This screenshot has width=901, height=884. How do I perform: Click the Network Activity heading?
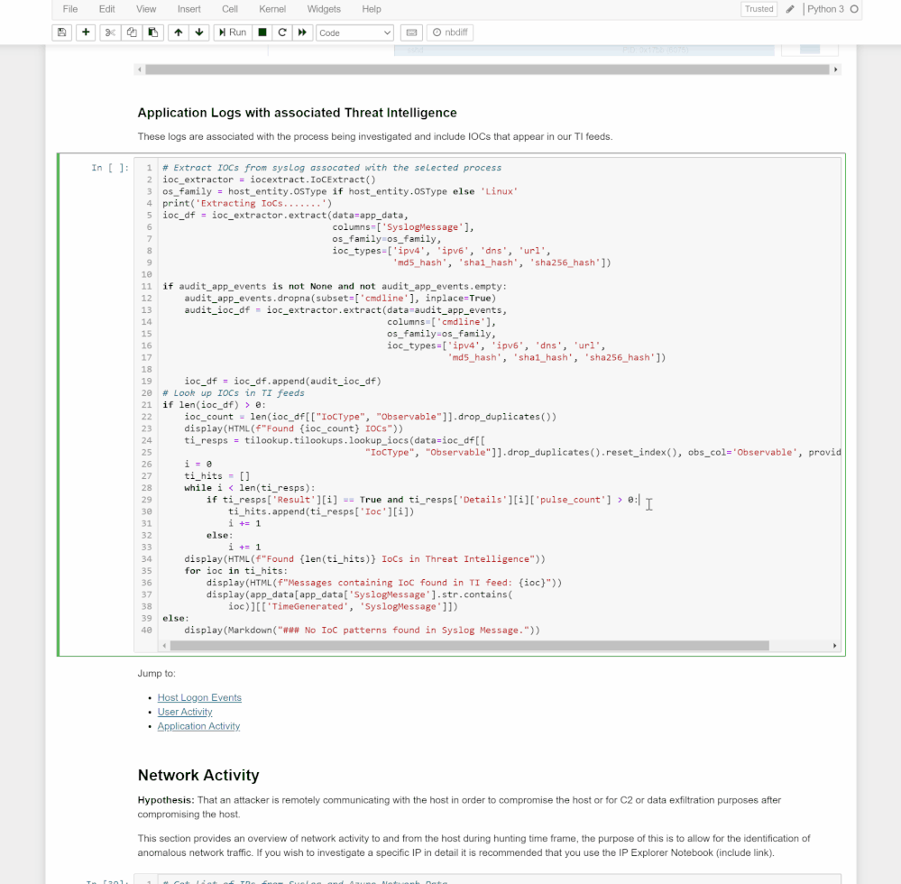click(198, 776)
